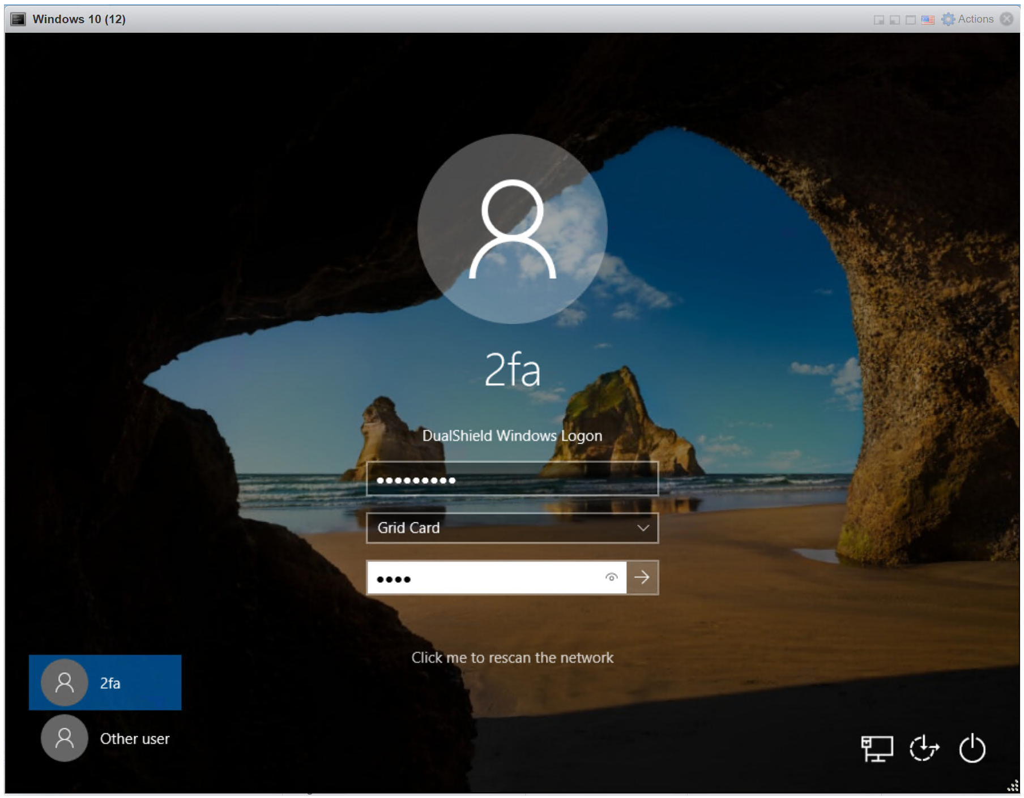Open the Ease of Access options
Screen dimensions: 1024x798
tap(924, 748)
